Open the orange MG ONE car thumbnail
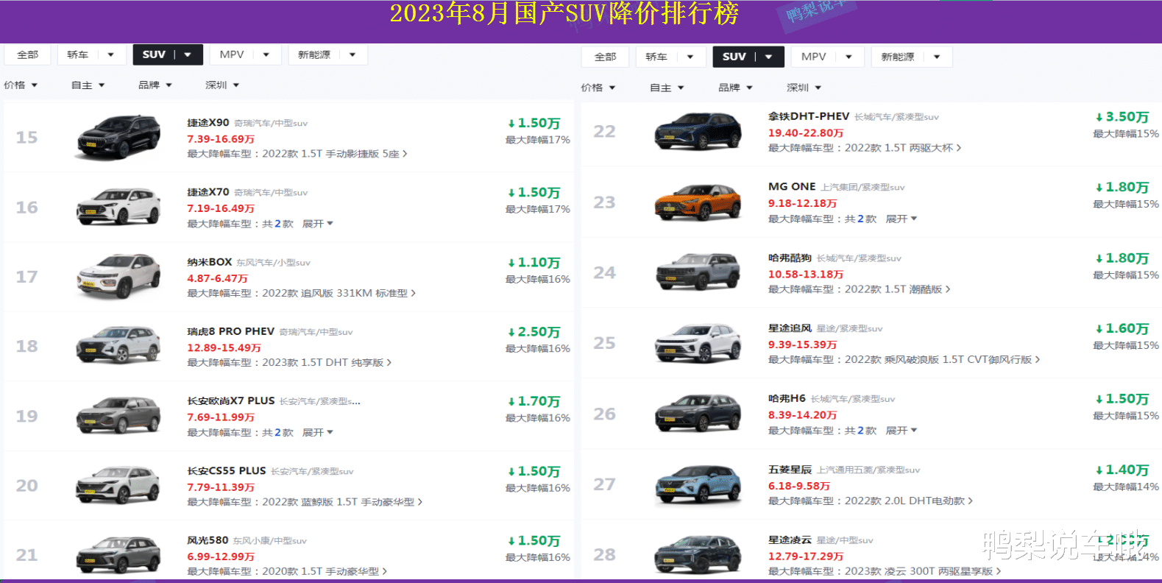This screenshot has height=583, width=1162. (698, 202)
